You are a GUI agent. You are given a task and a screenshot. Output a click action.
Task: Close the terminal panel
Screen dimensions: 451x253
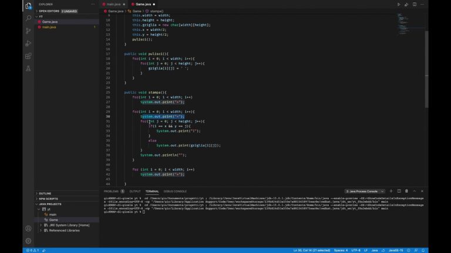[x=422, y=191]
